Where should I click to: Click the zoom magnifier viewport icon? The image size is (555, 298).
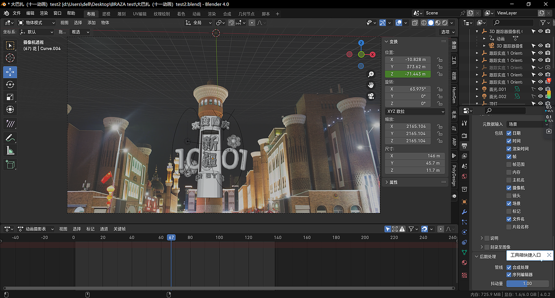(x=371, y=75)
